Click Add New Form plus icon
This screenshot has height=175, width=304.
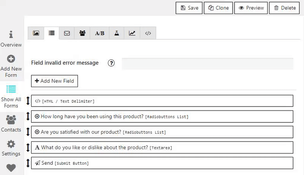point(11,59)
